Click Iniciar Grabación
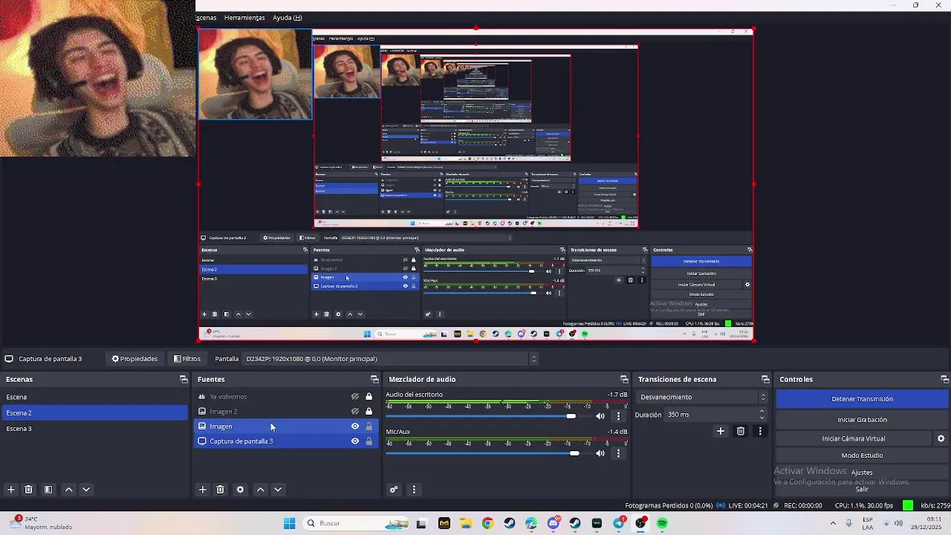The image size is (951, 535). [x=862, y=420]
